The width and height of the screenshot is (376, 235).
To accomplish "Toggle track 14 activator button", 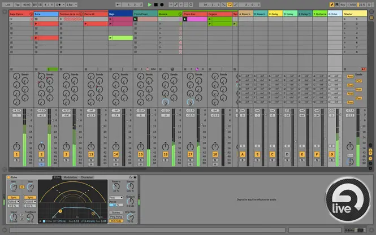I will click(x=116, y=154).
